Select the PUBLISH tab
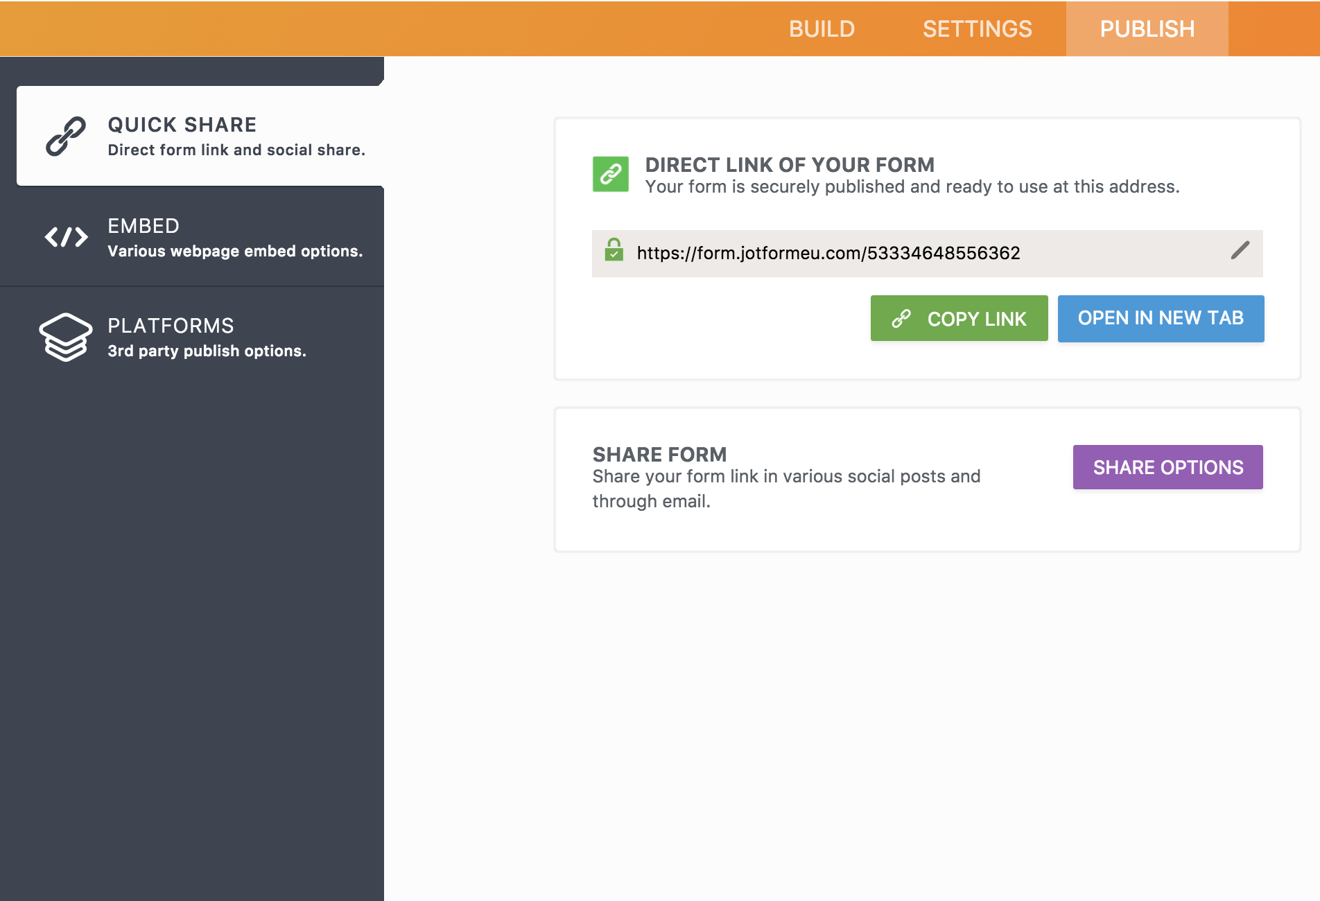The image size is (1320, 901). pos(1147,29)
